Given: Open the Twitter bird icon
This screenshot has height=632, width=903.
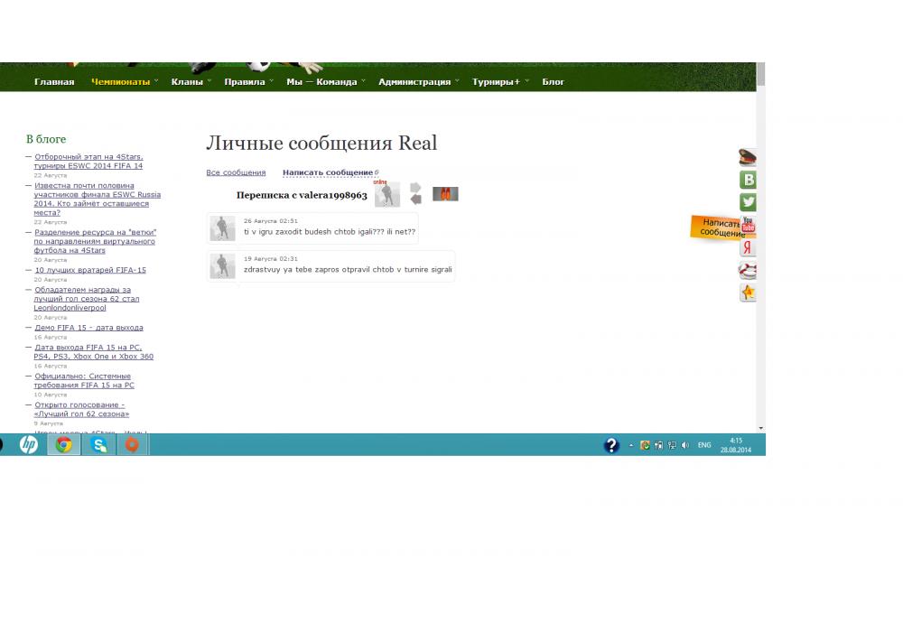Looking at the screenshot, I should tap(748, 202).
